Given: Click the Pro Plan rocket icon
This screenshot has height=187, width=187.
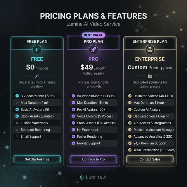Looking at the screenshot, I should point(93,50).
